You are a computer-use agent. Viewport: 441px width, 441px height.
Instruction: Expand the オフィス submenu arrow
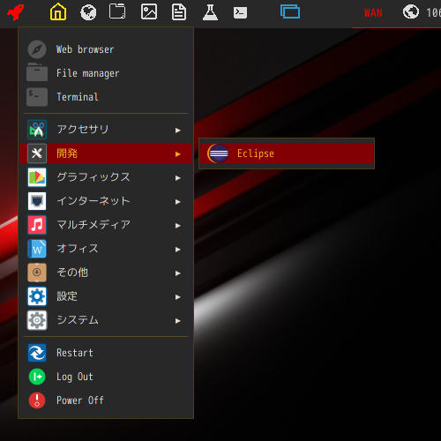click(177, 250)
